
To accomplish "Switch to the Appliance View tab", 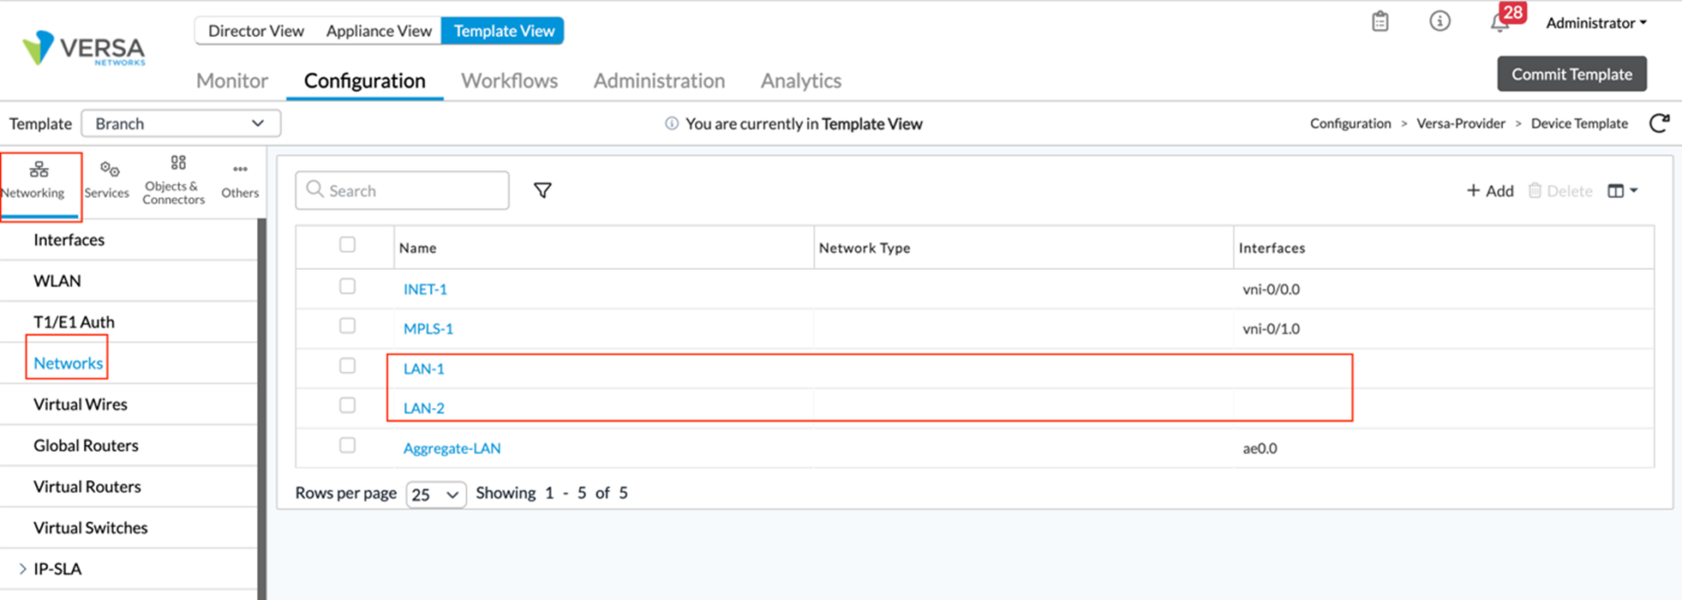I will point(379,30).
